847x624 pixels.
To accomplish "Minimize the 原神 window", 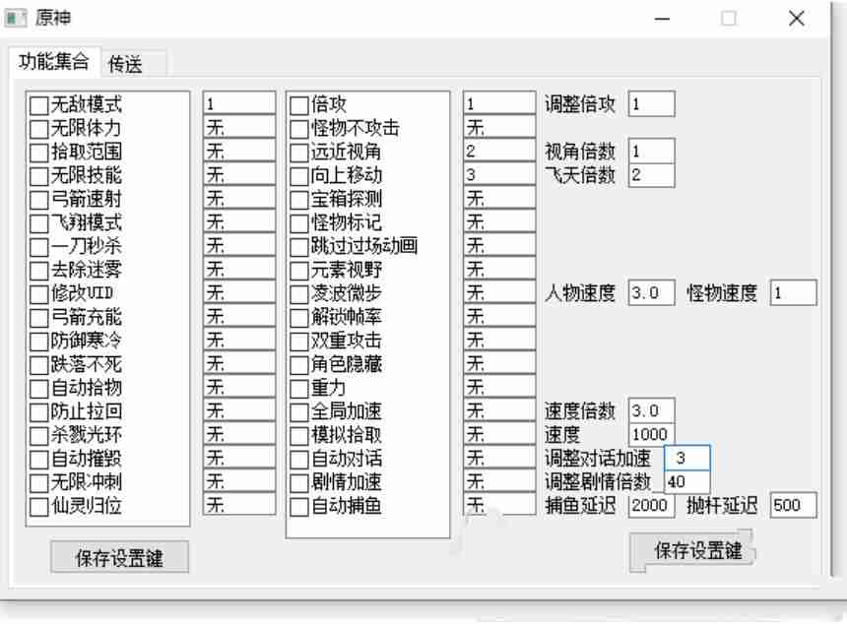I will pyautogui.click(x=662, y=19).
